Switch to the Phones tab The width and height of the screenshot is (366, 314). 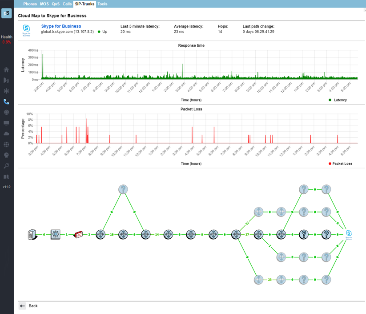coord(30,4)
